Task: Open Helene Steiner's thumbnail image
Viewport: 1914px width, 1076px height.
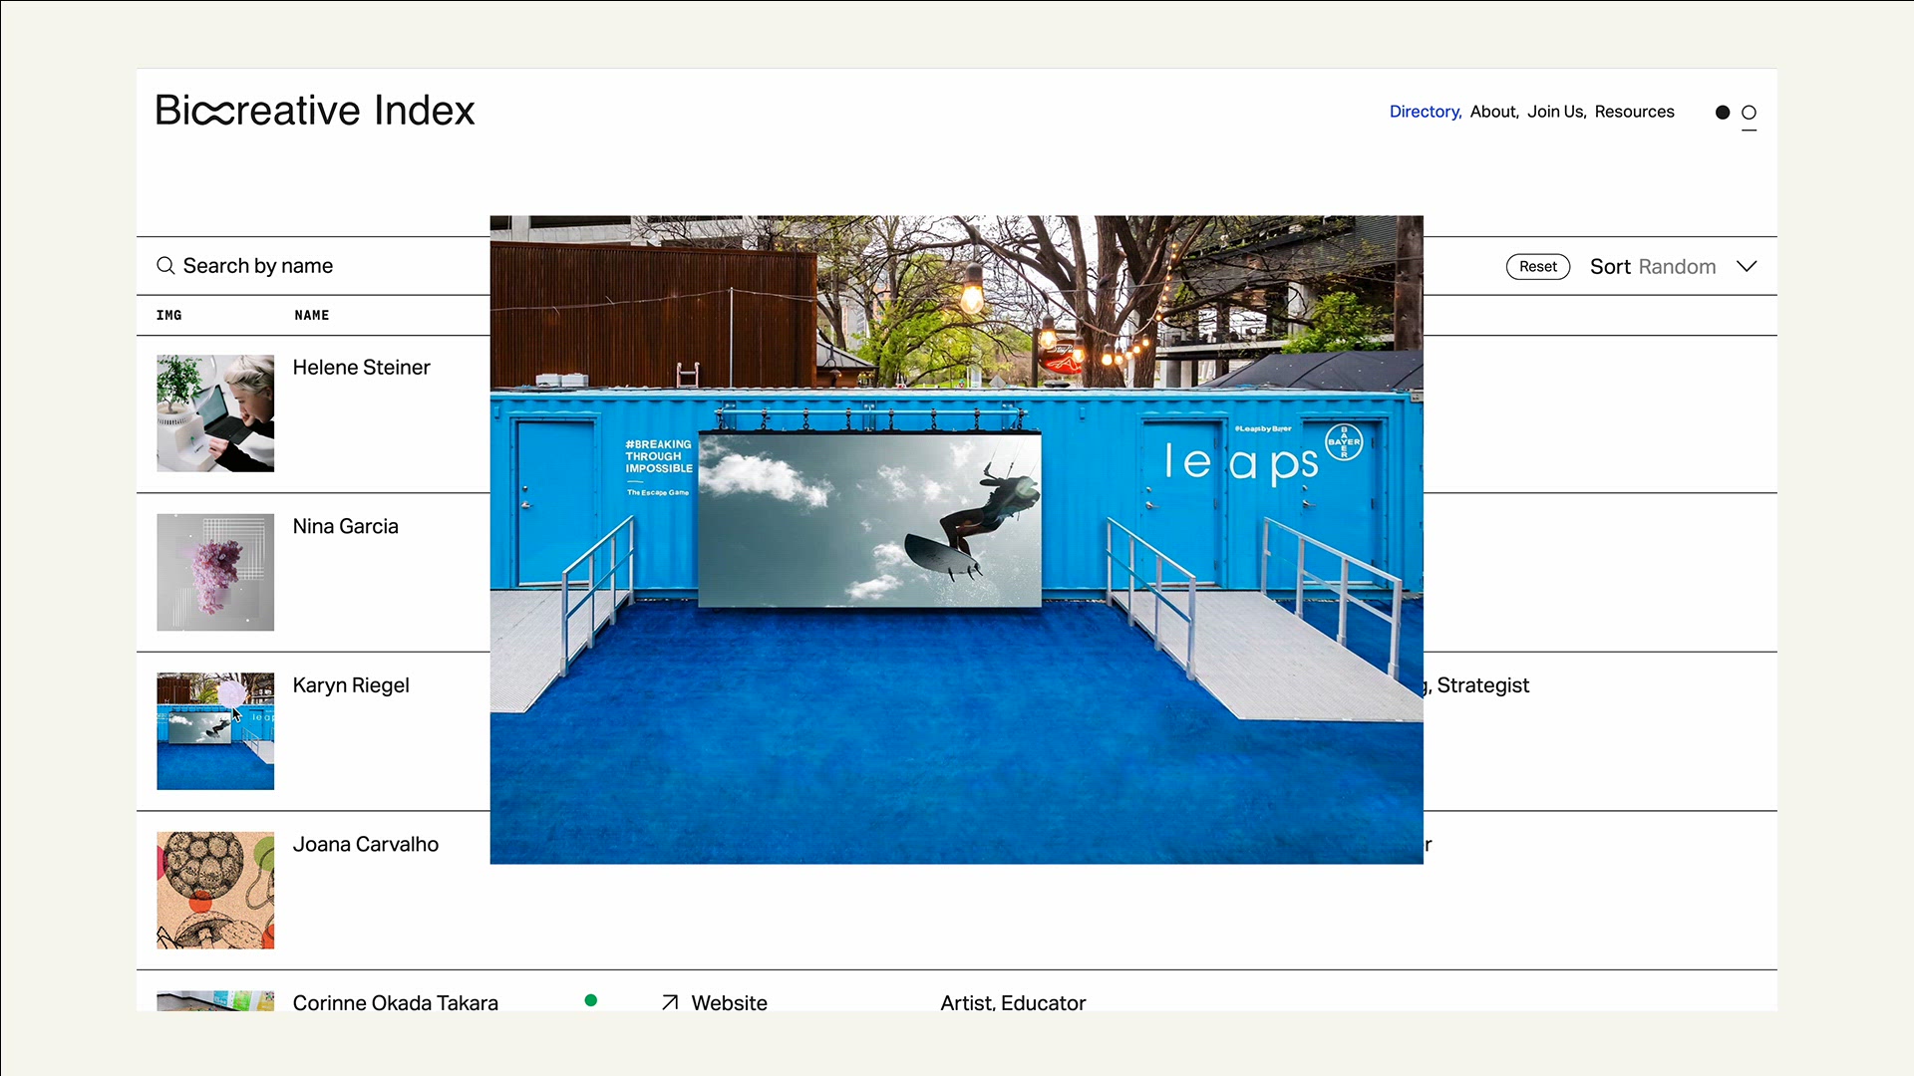Action: (215, 413)
